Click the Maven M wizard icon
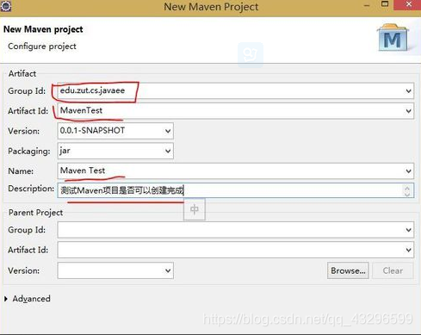Screen dimensions: 421x335 click(393, 38)
